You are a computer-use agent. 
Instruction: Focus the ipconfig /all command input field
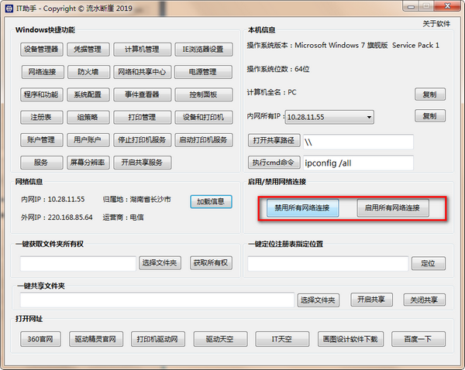pos(356,163)
